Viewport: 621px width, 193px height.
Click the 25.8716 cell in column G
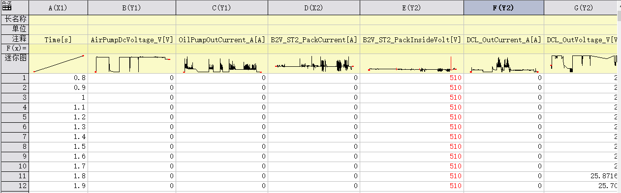point(580,176)
